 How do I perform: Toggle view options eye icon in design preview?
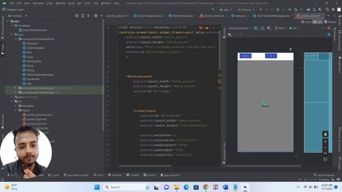tap(229, 35)
